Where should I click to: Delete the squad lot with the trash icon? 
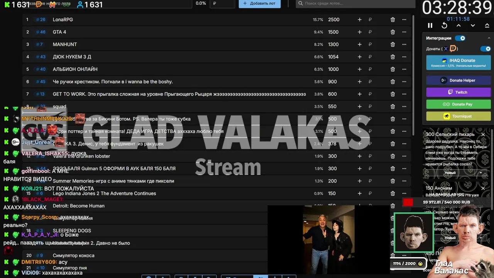point(392,107)
